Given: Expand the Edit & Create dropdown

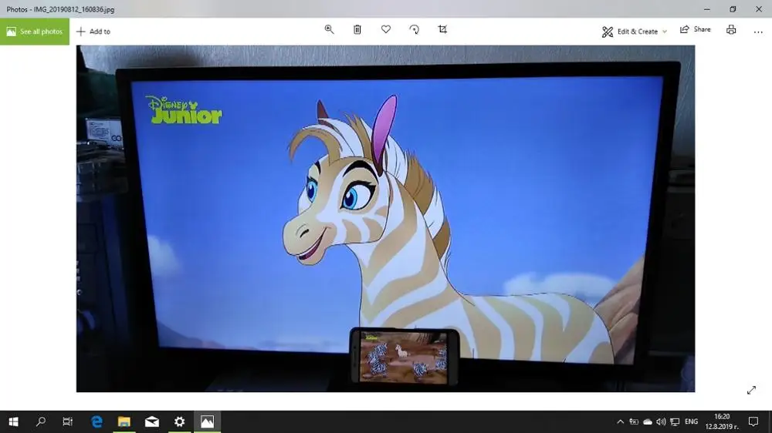Looking at the screenshot, I should tap(634, 32).
